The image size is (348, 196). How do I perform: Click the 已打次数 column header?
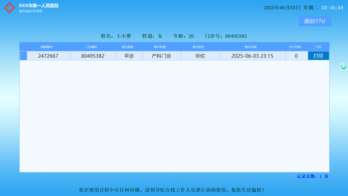pyautogui.click(x=297, y=47)
